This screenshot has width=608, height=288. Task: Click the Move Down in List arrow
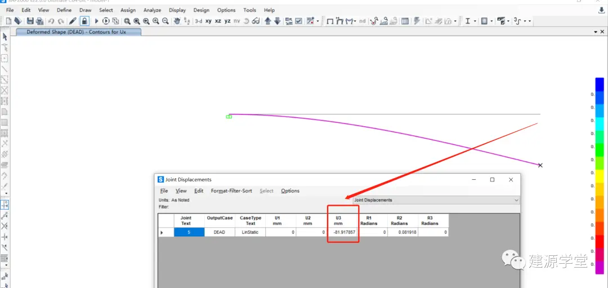277,21
